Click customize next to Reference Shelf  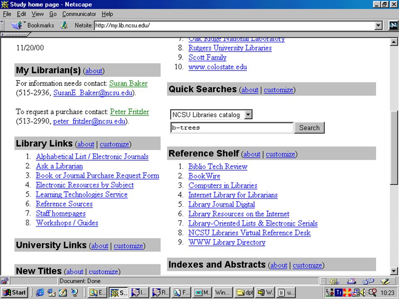click(x=281, y=154)
